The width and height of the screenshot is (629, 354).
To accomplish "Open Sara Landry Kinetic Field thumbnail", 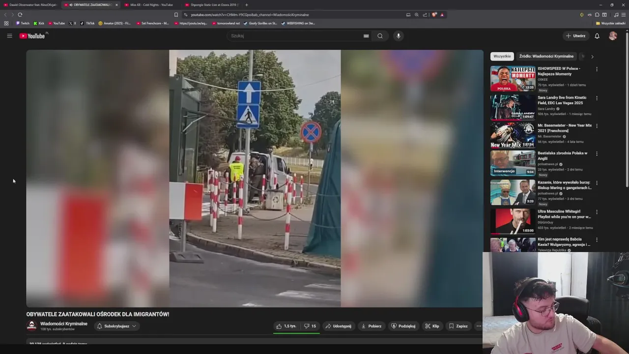I will (x=513, y=107).
